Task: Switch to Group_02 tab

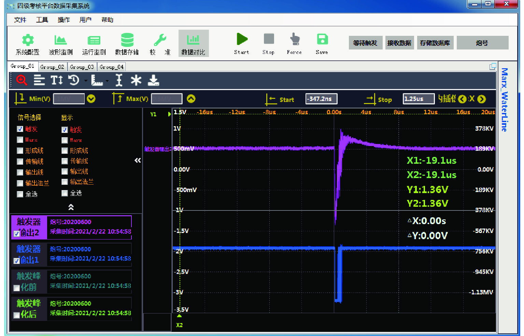Action: click(x=52, y=67)
